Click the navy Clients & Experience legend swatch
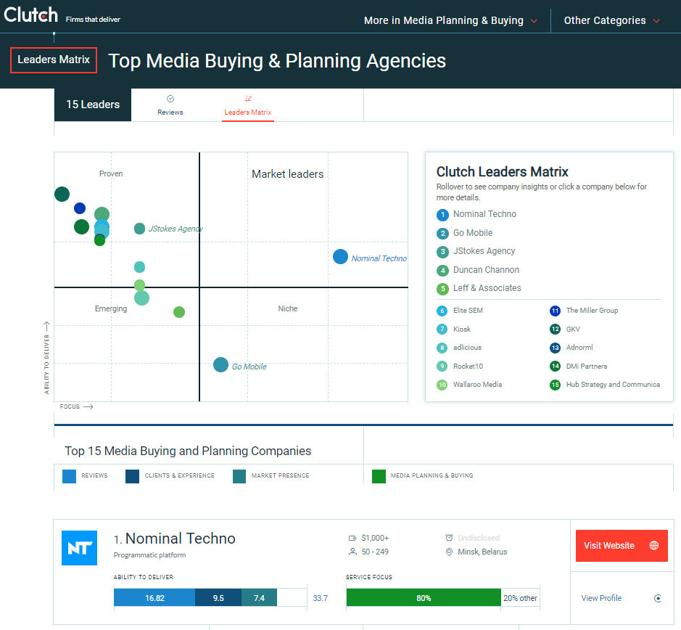Image resolution: width=681 pixels, height=630 pixels. [132, 477]
